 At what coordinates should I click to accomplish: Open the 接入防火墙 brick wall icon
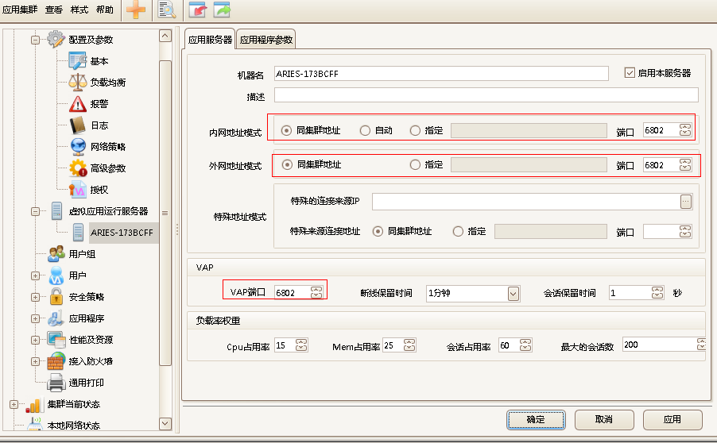(x=56, y=361)
